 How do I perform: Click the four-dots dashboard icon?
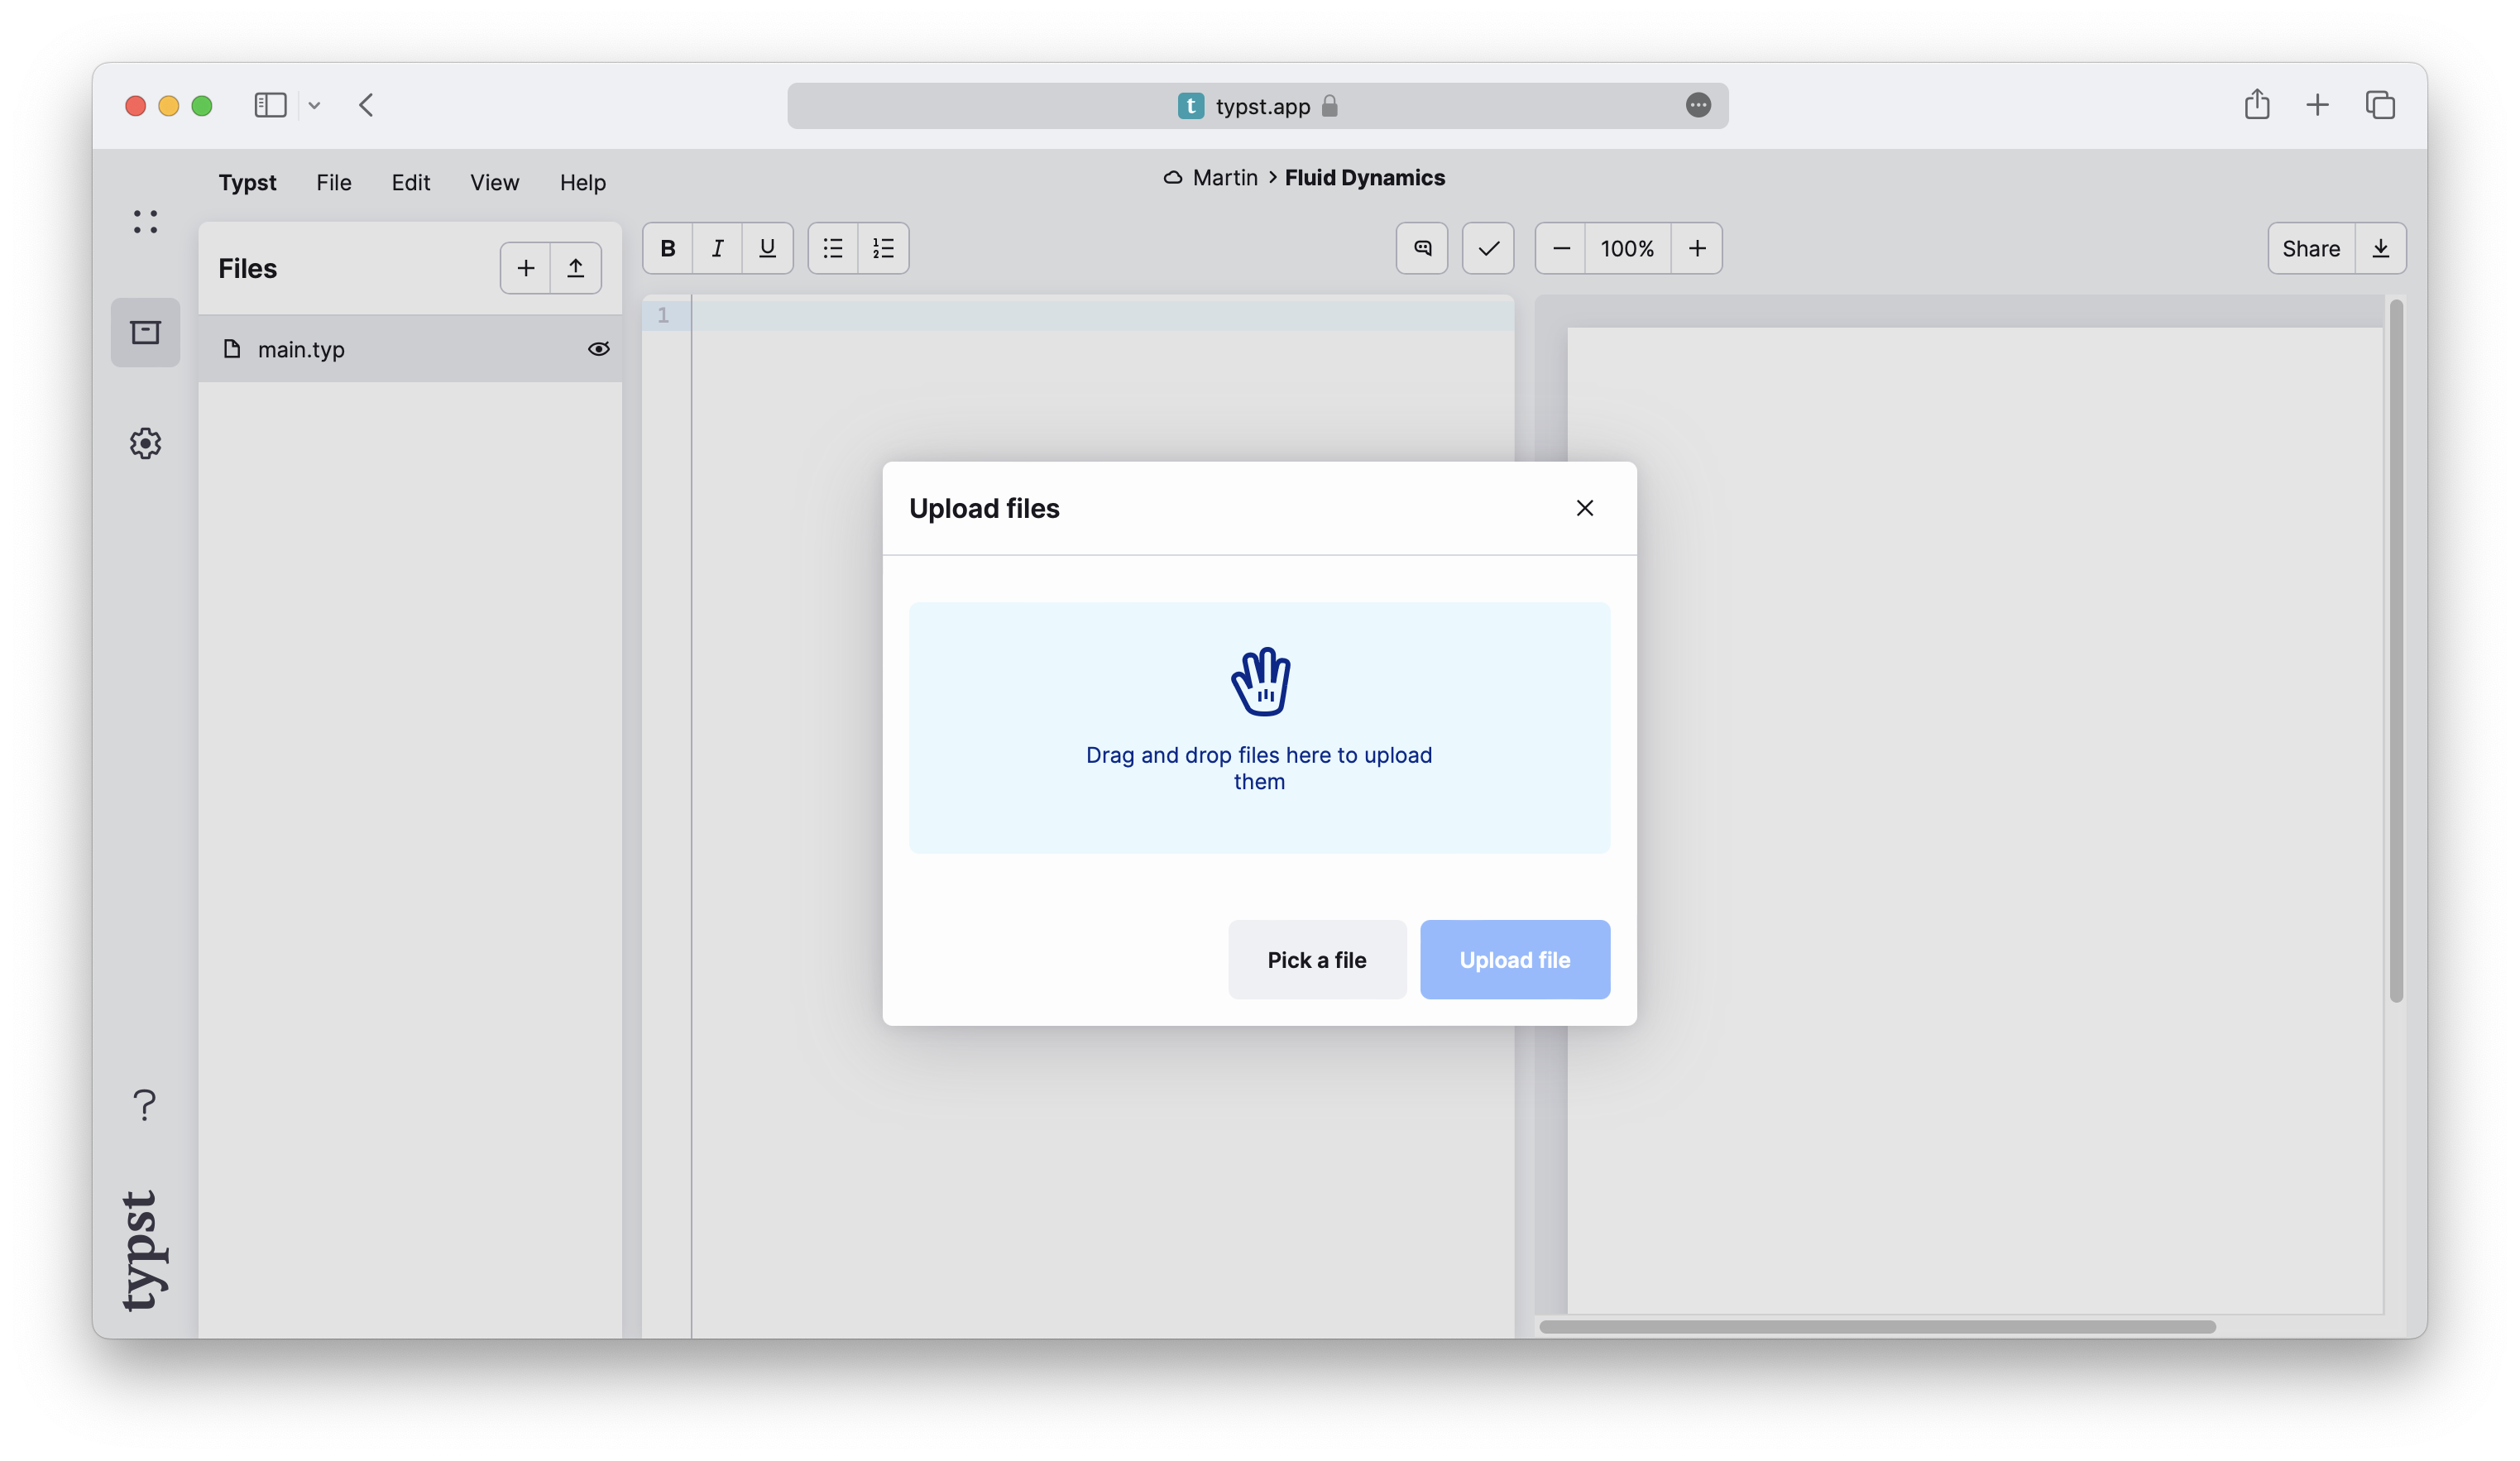click(x=146, y=222)
